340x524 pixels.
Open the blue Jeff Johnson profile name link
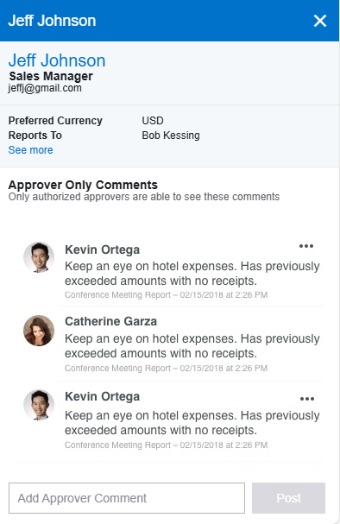click(57, 60)
